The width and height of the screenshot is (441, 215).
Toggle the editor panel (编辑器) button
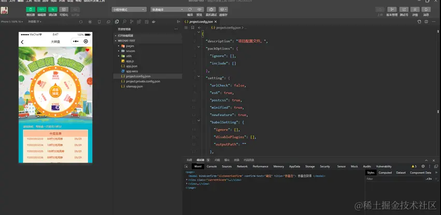pos(41,9)
